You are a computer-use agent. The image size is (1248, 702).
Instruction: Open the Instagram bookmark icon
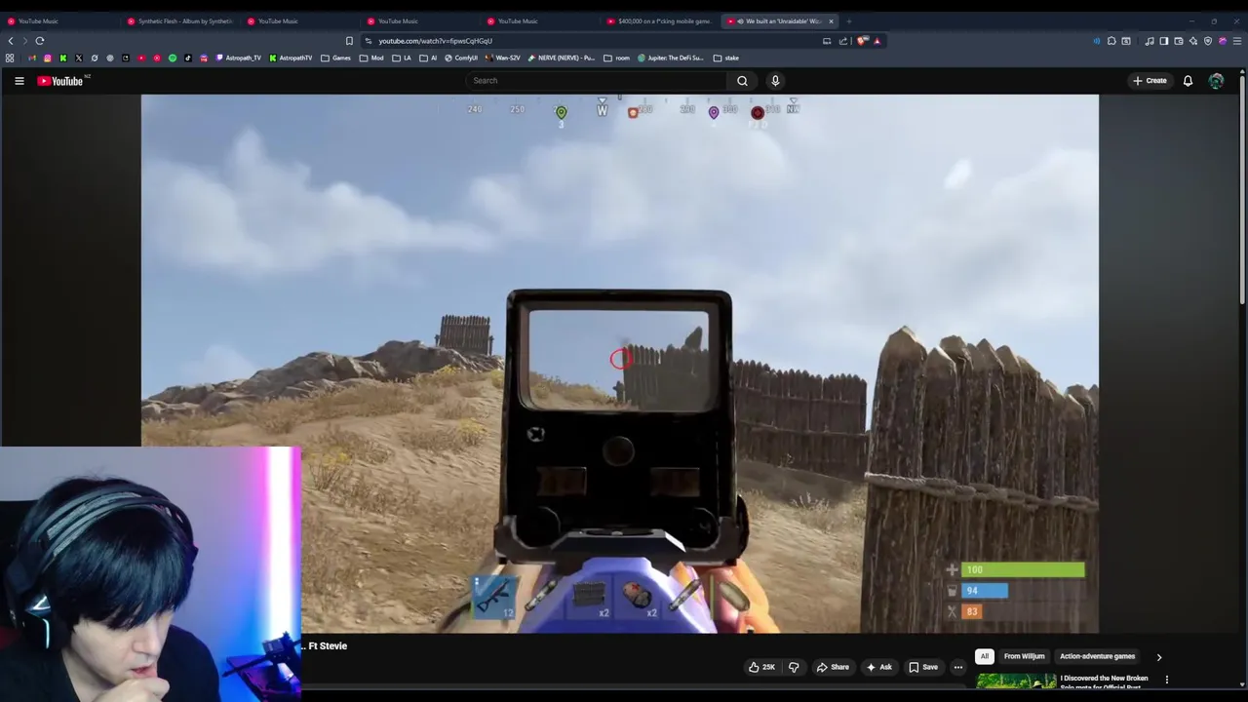48,58
